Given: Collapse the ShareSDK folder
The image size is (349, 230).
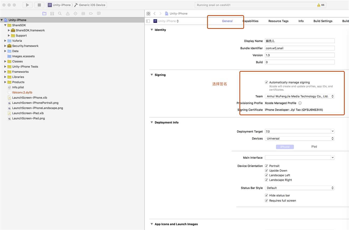Looking at the screenshot, I should point(5,25).
